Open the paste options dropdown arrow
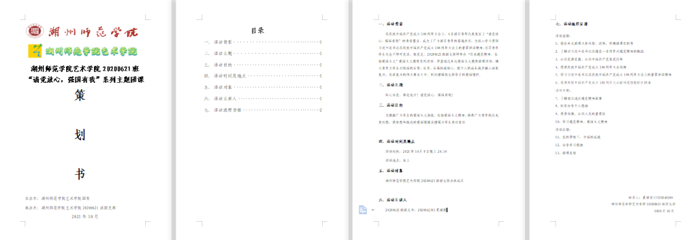The width and height of the screenshot is (700, 240). pyautogui.click(x=373, y=210)
